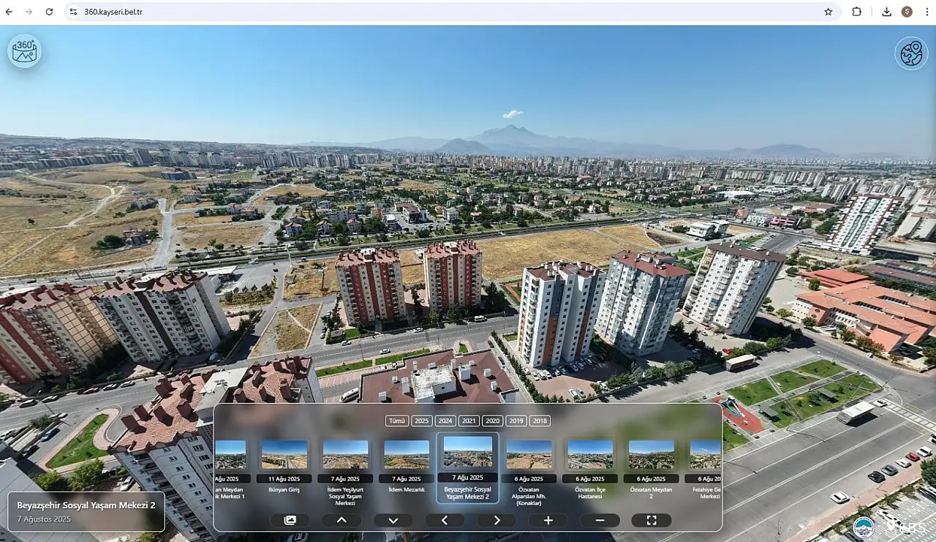
Task: Reload the page using the refresh icon
Action: click(x=49, y=12)
